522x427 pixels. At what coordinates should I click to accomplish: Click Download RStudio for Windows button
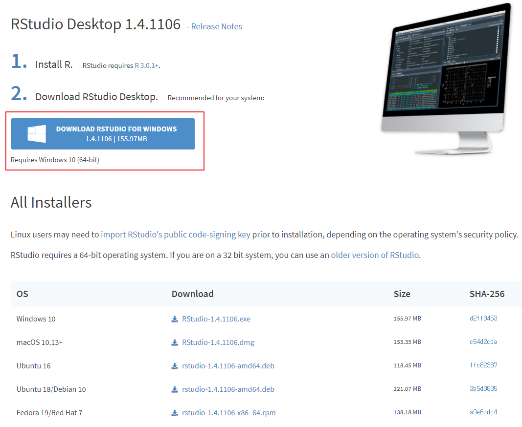[103, 134]
